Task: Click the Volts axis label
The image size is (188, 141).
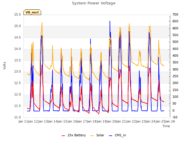Action: [5, 66]
